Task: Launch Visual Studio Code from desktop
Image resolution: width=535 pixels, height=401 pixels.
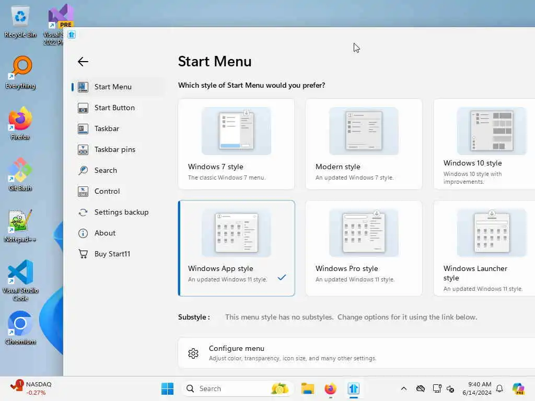Action: point(20,280)
